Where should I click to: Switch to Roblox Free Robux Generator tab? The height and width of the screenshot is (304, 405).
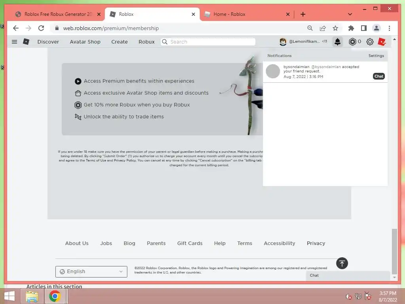pos(58,14)
